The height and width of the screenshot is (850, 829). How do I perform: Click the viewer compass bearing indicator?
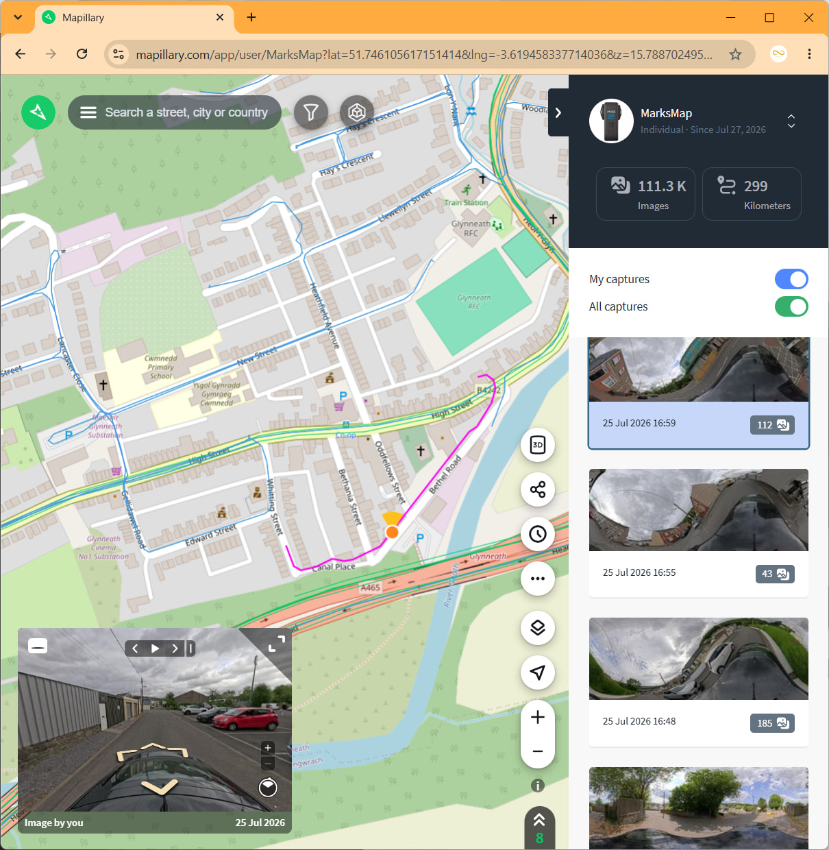pyautogui.click(x=268, y=788)
